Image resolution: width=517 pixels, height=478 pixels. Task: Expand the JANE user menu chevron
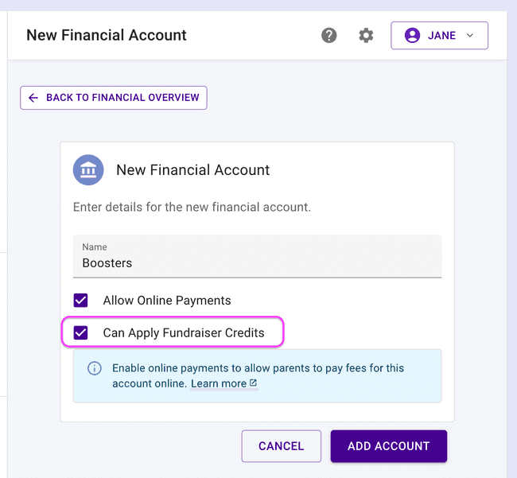coord(469,36)
